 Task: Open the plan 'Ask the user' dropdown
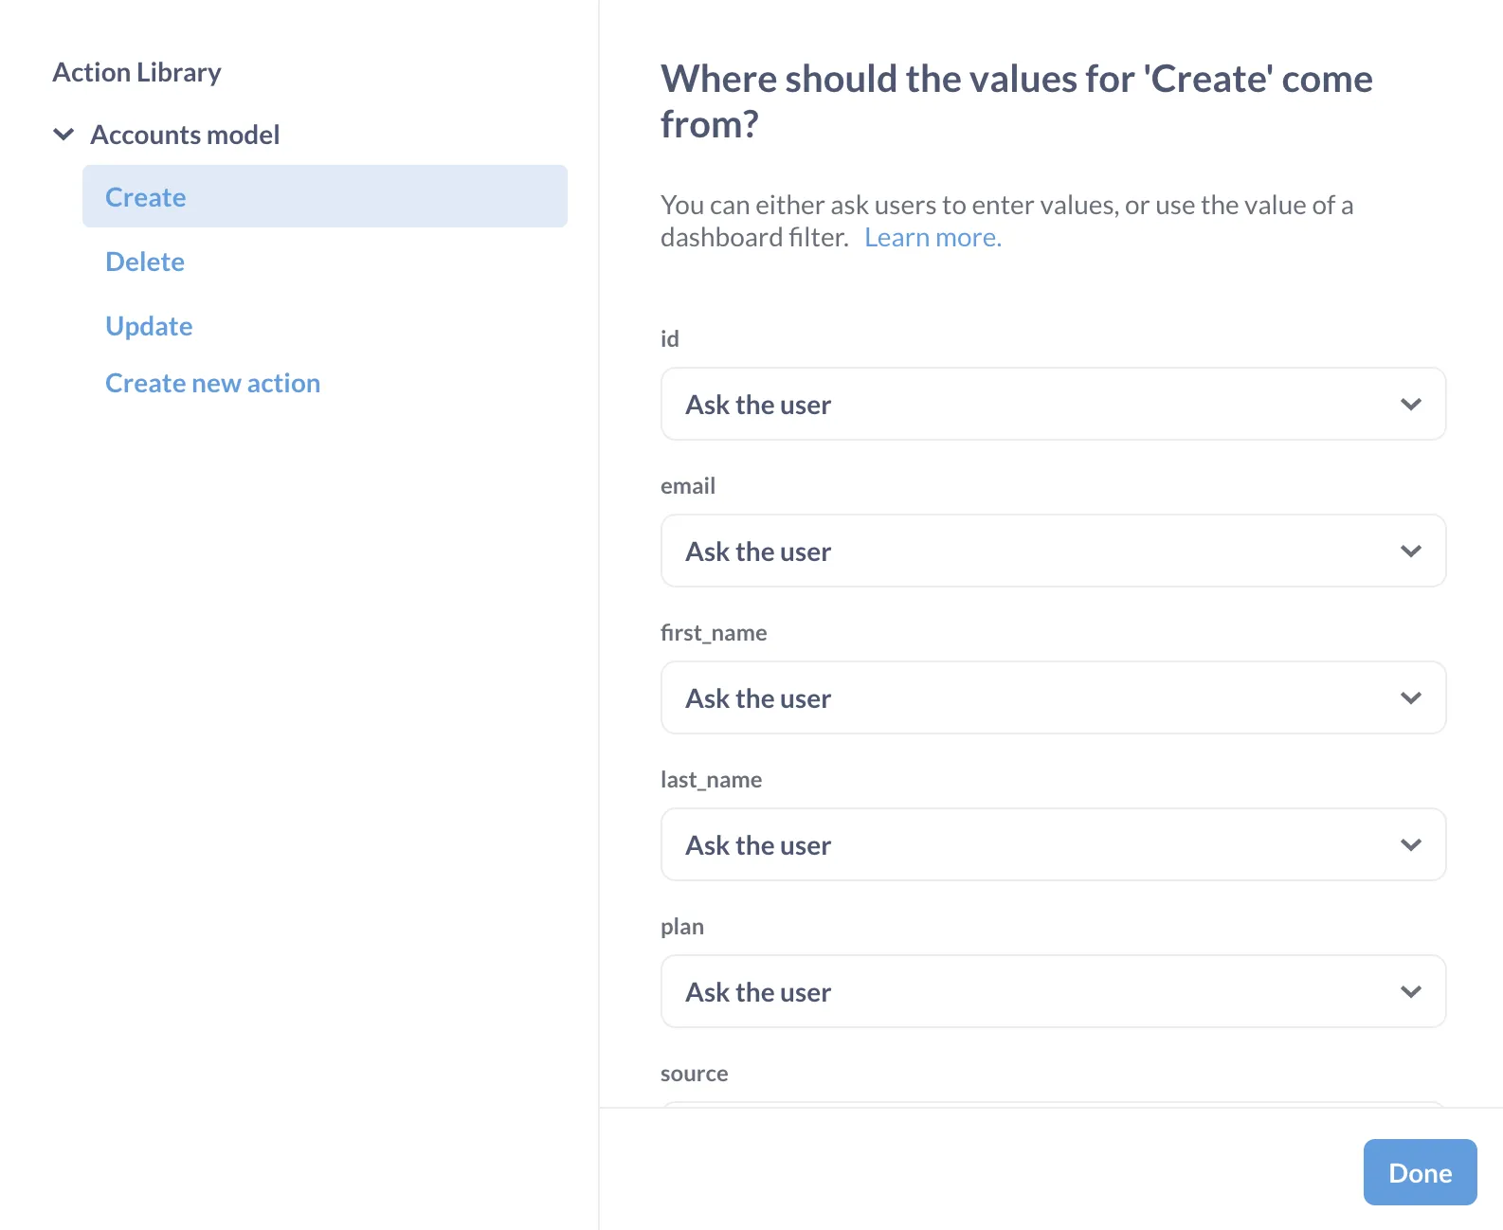click(x=1052, y=992)
